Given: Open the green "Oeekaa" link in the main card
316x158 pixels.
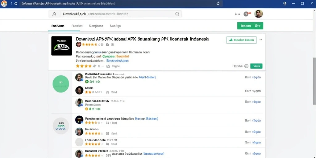Looking at the screenshot, I should [x=108, y=56].
